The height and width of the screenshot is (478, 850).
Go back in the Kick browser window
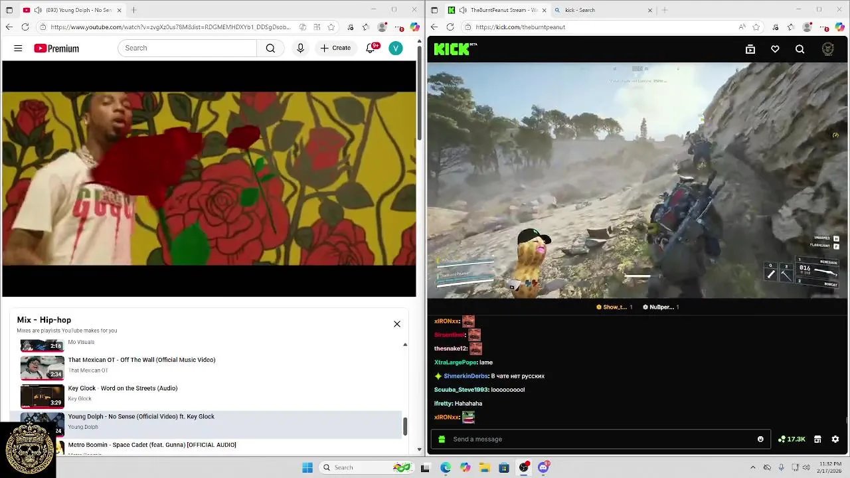tap(434, 27)
